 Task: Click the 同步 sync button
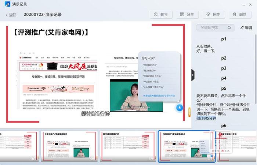[x=213, y=14]
